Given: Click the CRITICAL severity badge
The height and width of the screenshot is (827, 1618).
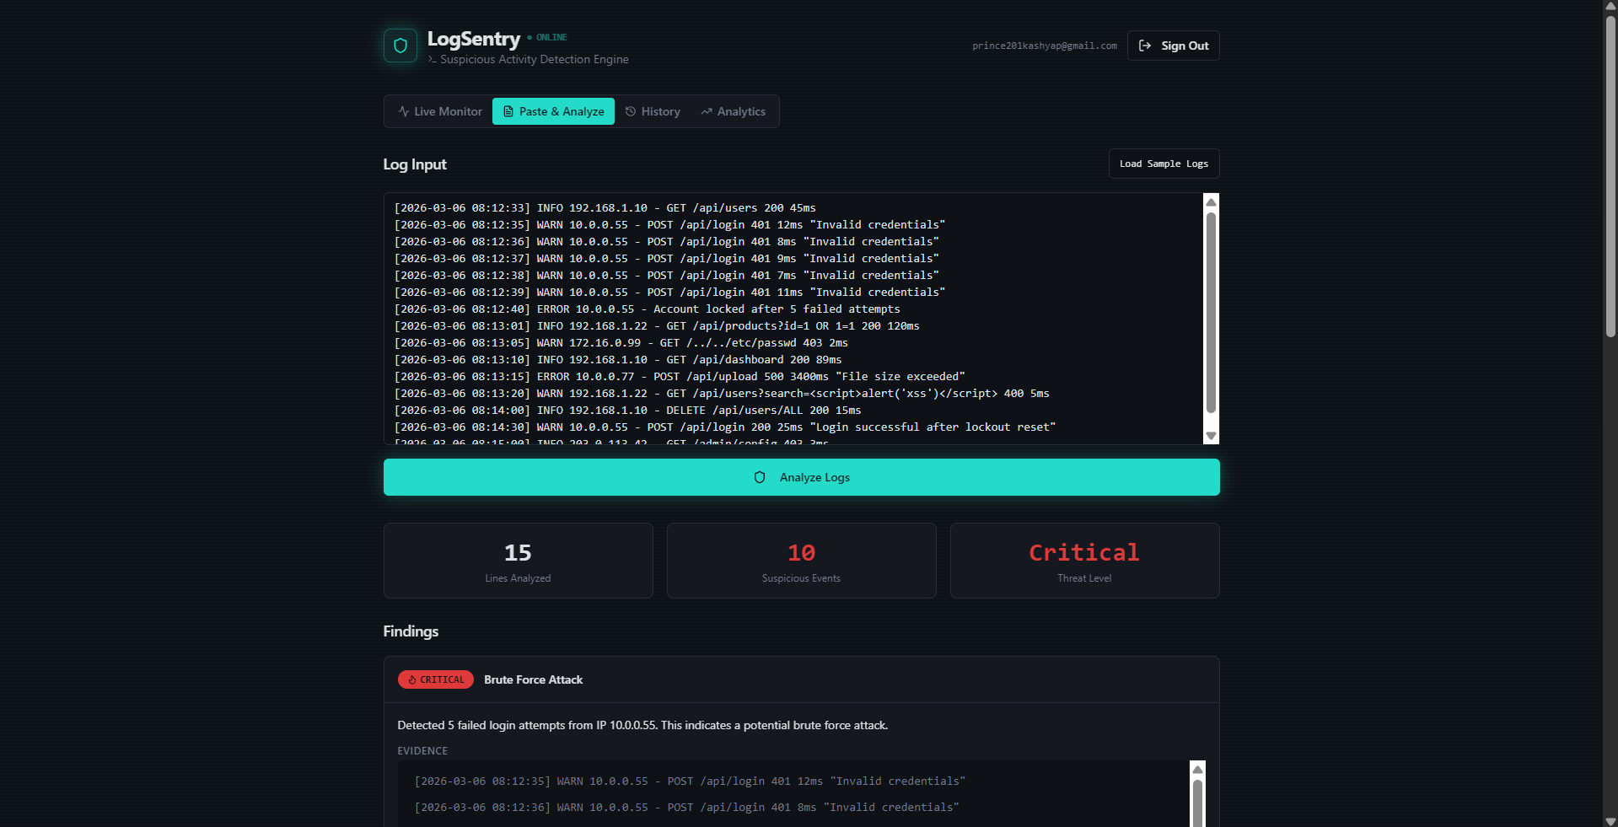Looking at the screenshot, I should [x=436, y=679].
